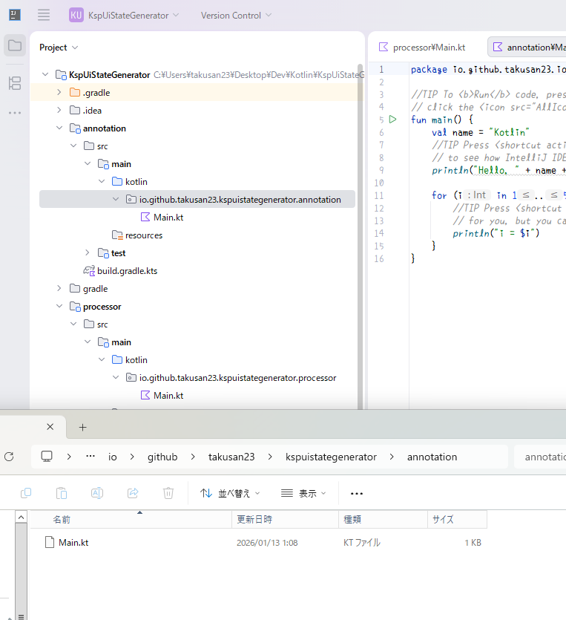Collapse the annotation module folder
Screen dimensions: 566x620
click(60, 128)
